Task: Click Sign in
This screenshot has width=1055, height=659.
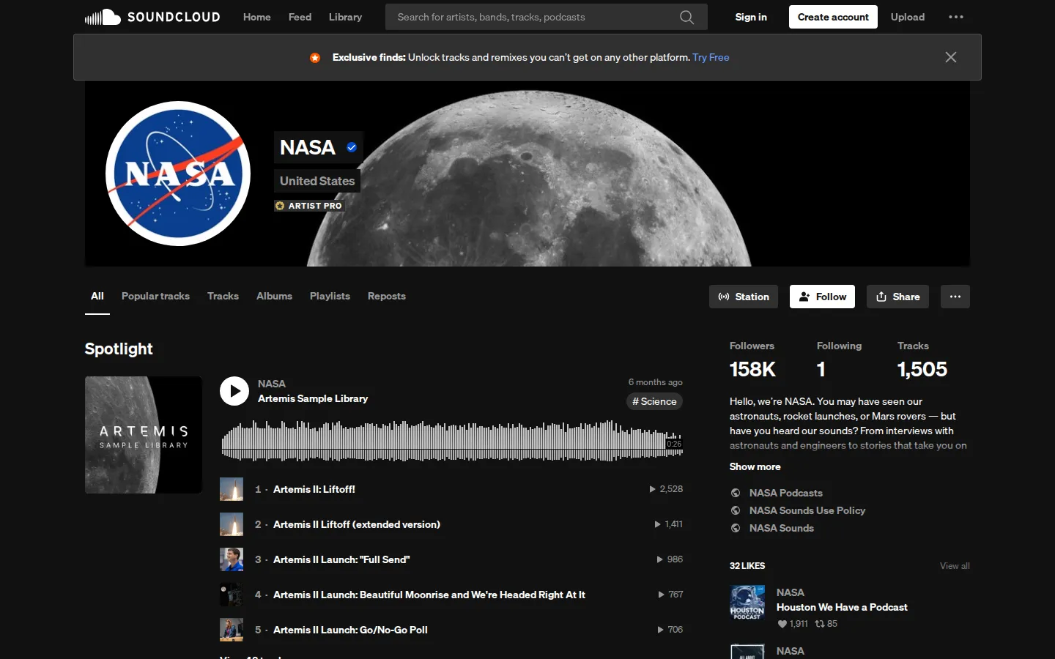Action: [x=751, y=17]
